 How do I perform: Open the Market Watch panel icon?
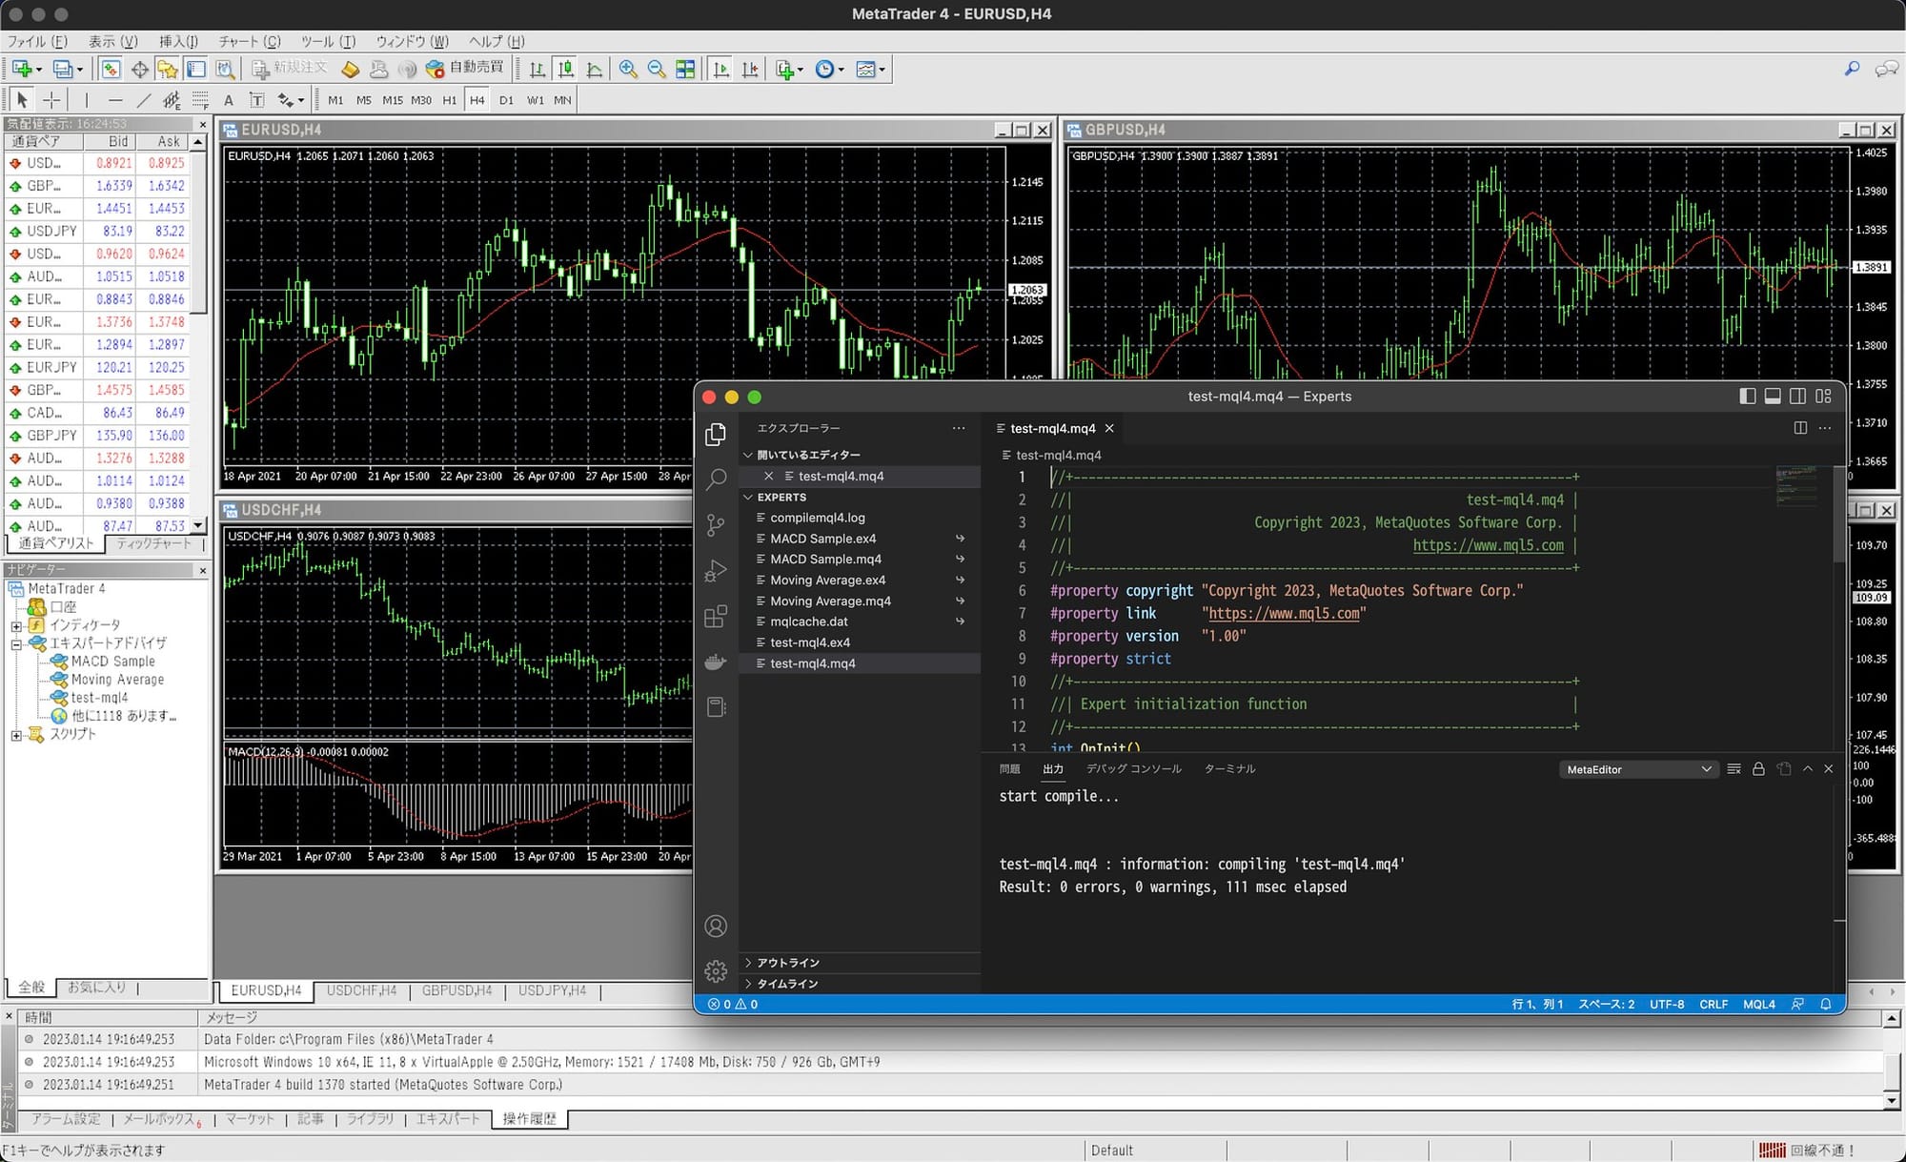click(111, 69)
